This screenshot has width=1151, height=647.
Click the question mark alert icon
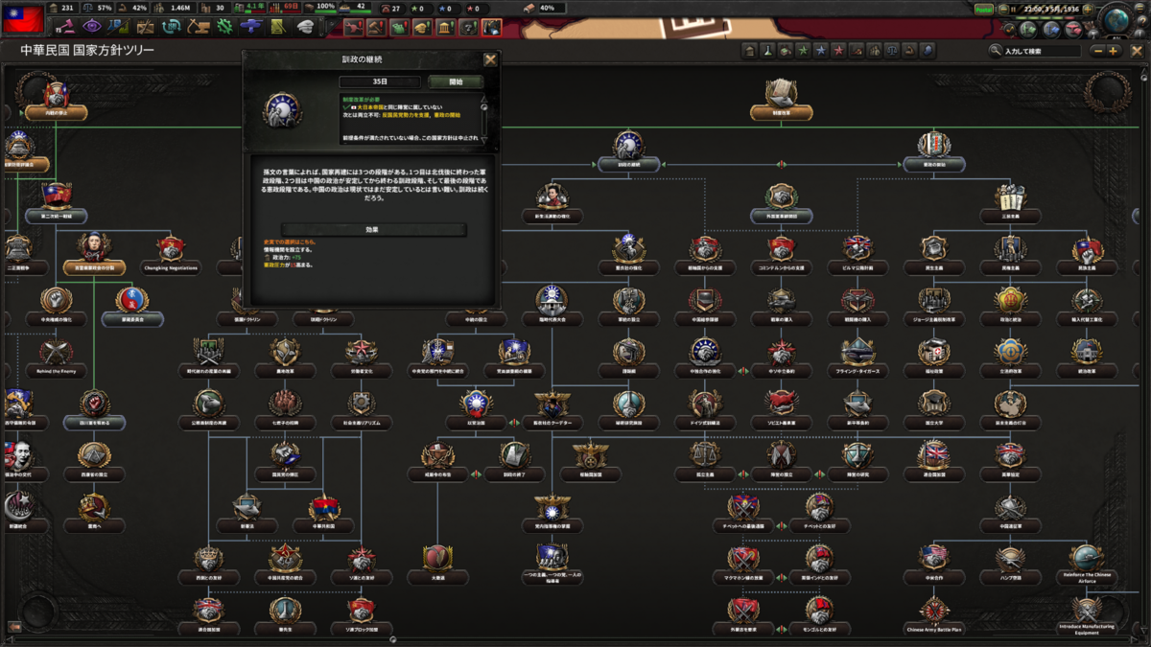468,28
